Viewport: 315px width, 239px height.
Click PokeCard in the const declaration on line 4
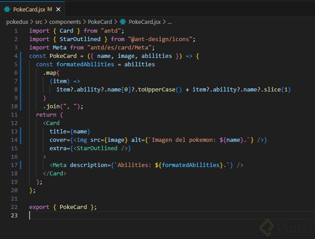click(x=63, y=56)
